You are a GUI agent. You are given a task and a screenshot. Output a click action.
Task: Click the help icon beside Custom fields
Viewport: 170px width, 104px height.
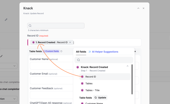pos(61,51)
